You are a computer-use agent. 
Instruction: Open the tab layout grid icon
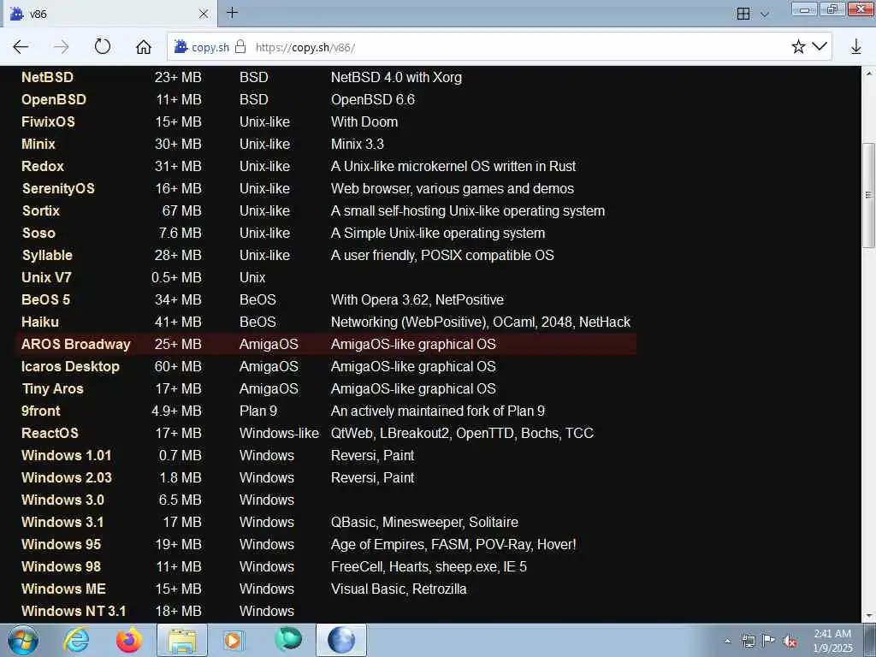(x=743, y=14)
